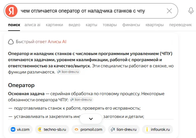Open the переводчик tab
The image size is (196, 138).
pos(180,25)
